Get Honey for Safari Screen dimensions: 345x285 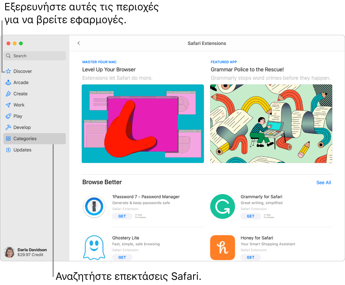(x=251, y=257)
